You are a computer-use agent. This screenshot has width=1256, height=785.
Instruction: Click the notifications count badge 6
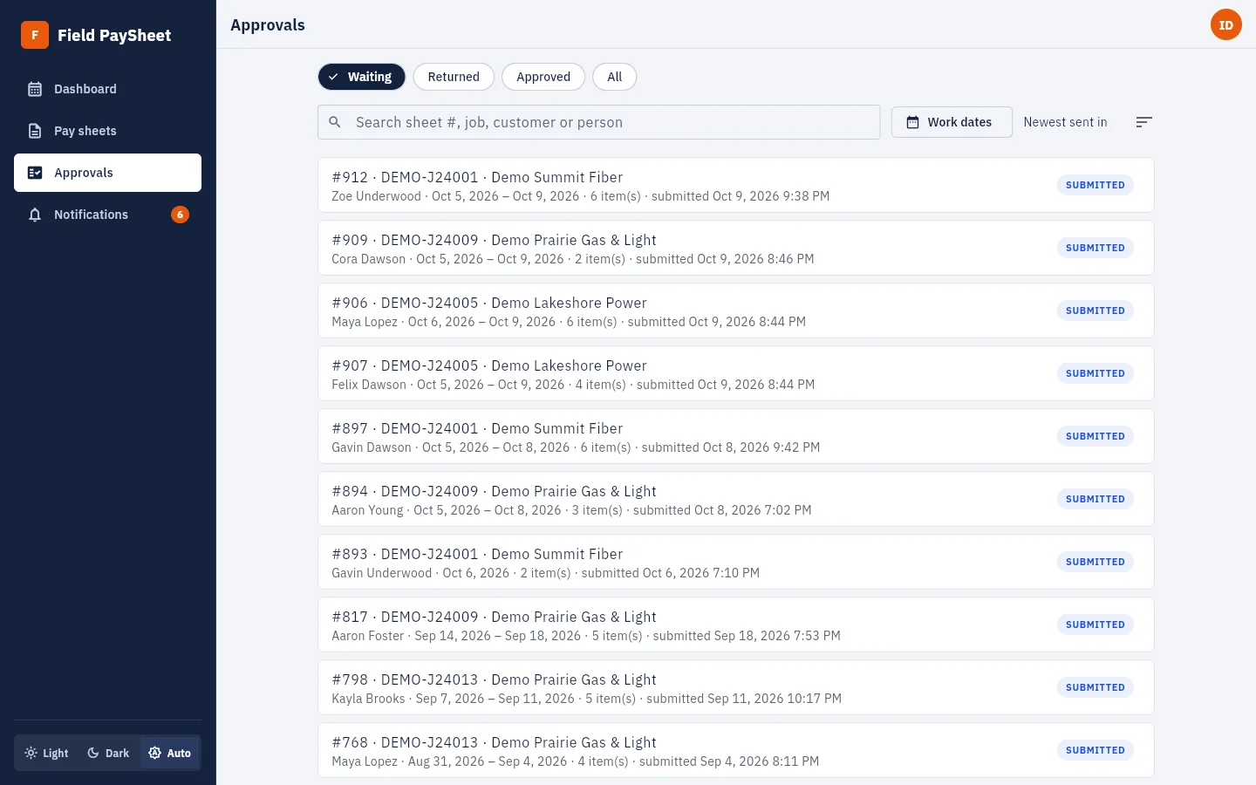click(x=180, y=215)
